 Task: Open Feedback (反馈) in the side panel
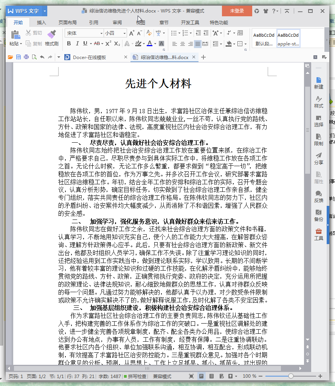coord(318,196)
